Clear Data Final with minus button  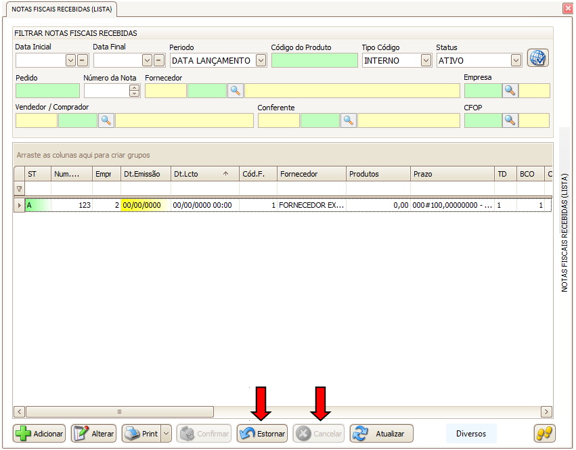(159, 60)
